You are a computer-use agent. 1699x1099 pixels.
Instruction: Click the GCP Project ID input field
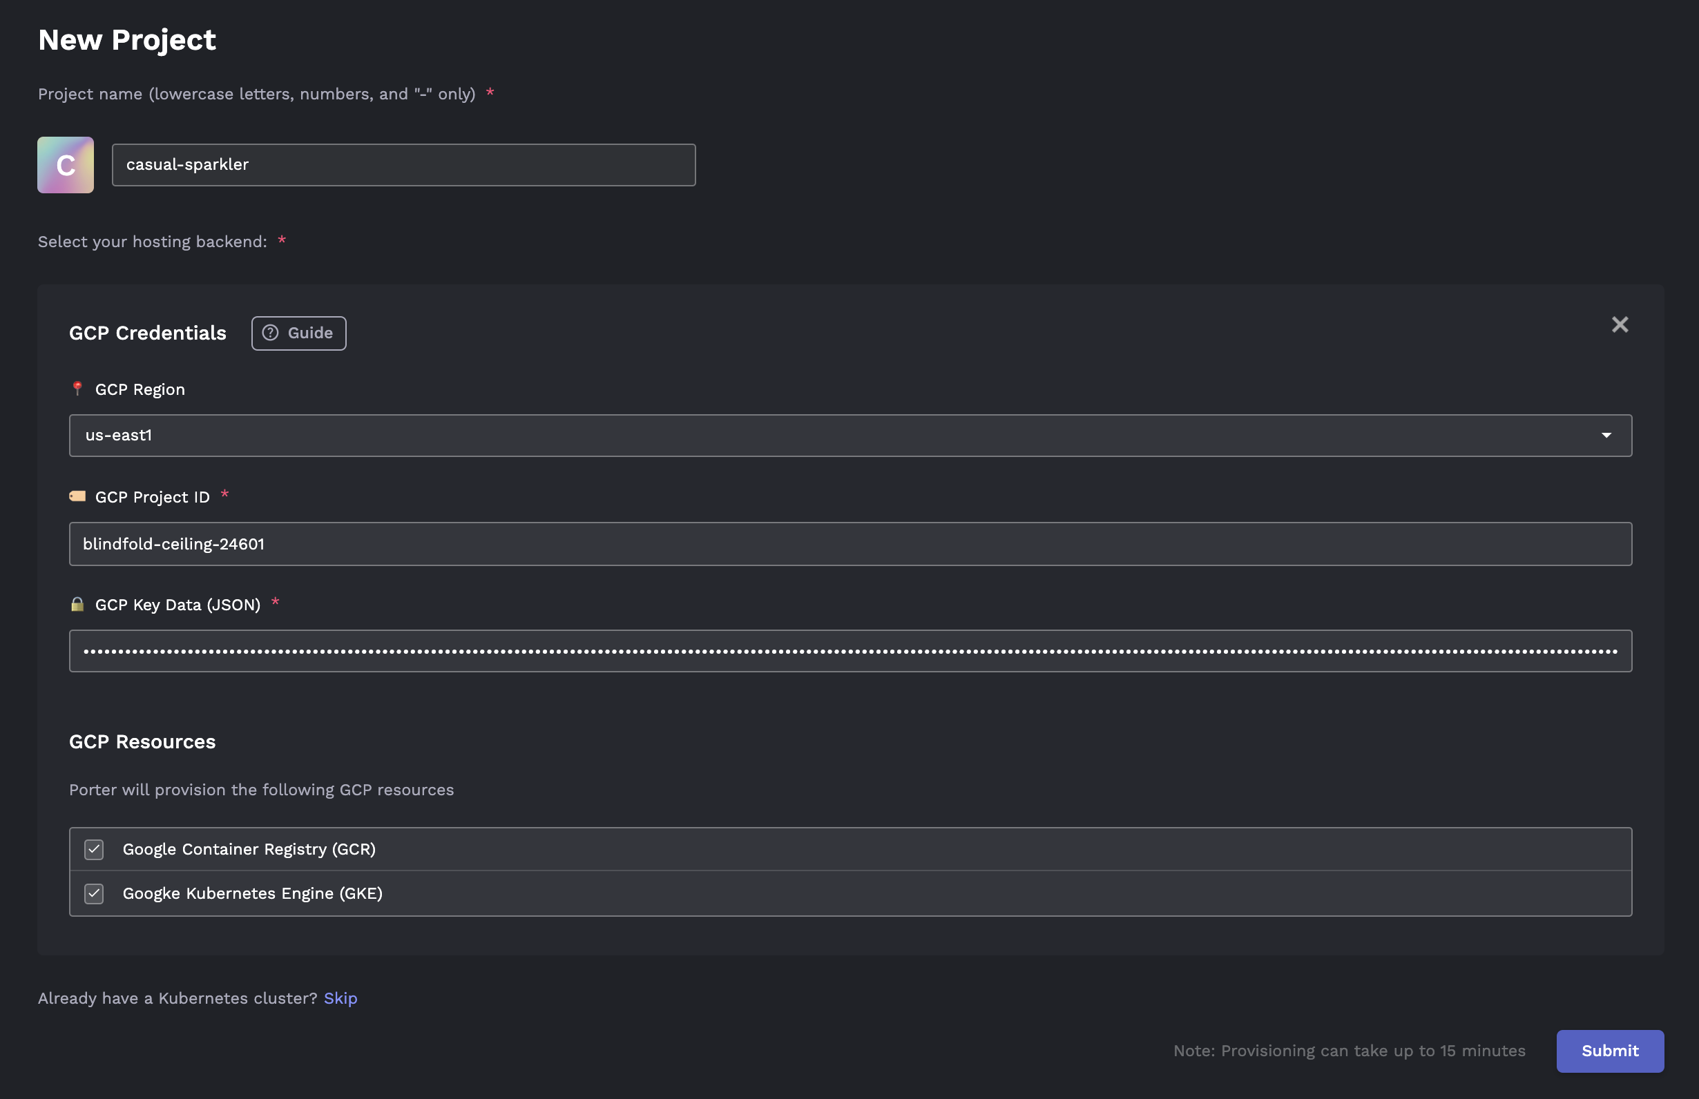(x=849, y=544)
